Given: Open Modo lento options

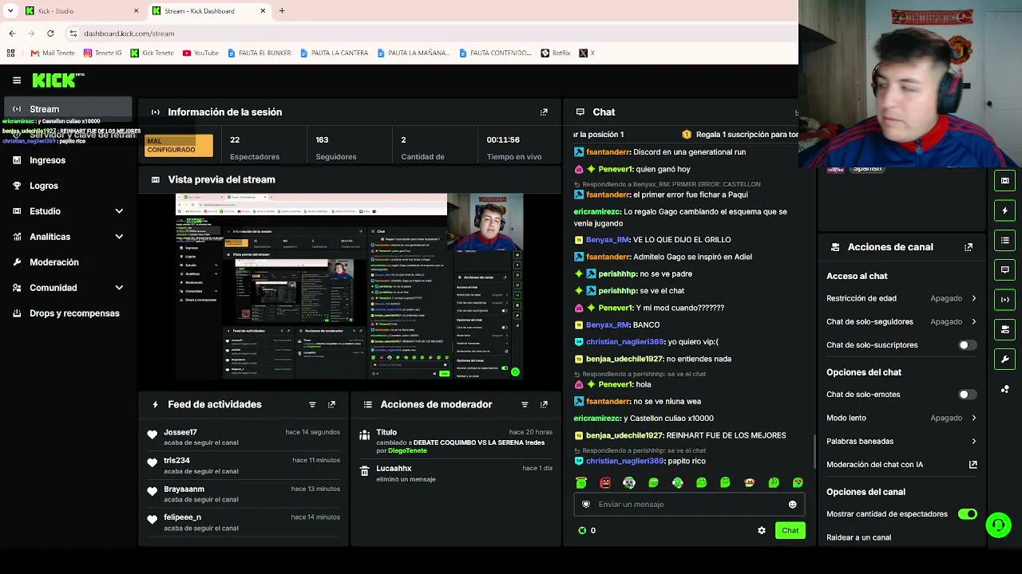Looking at the screenshot, I should point(901,418).
